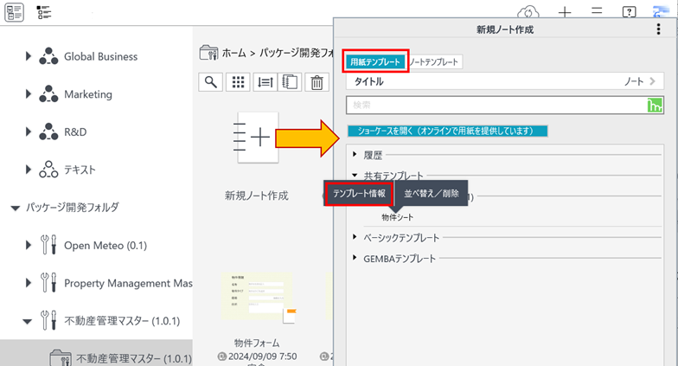678x366 pixels.
Task: Toggle the tree list view icon
Action: (x=43, y=12)
